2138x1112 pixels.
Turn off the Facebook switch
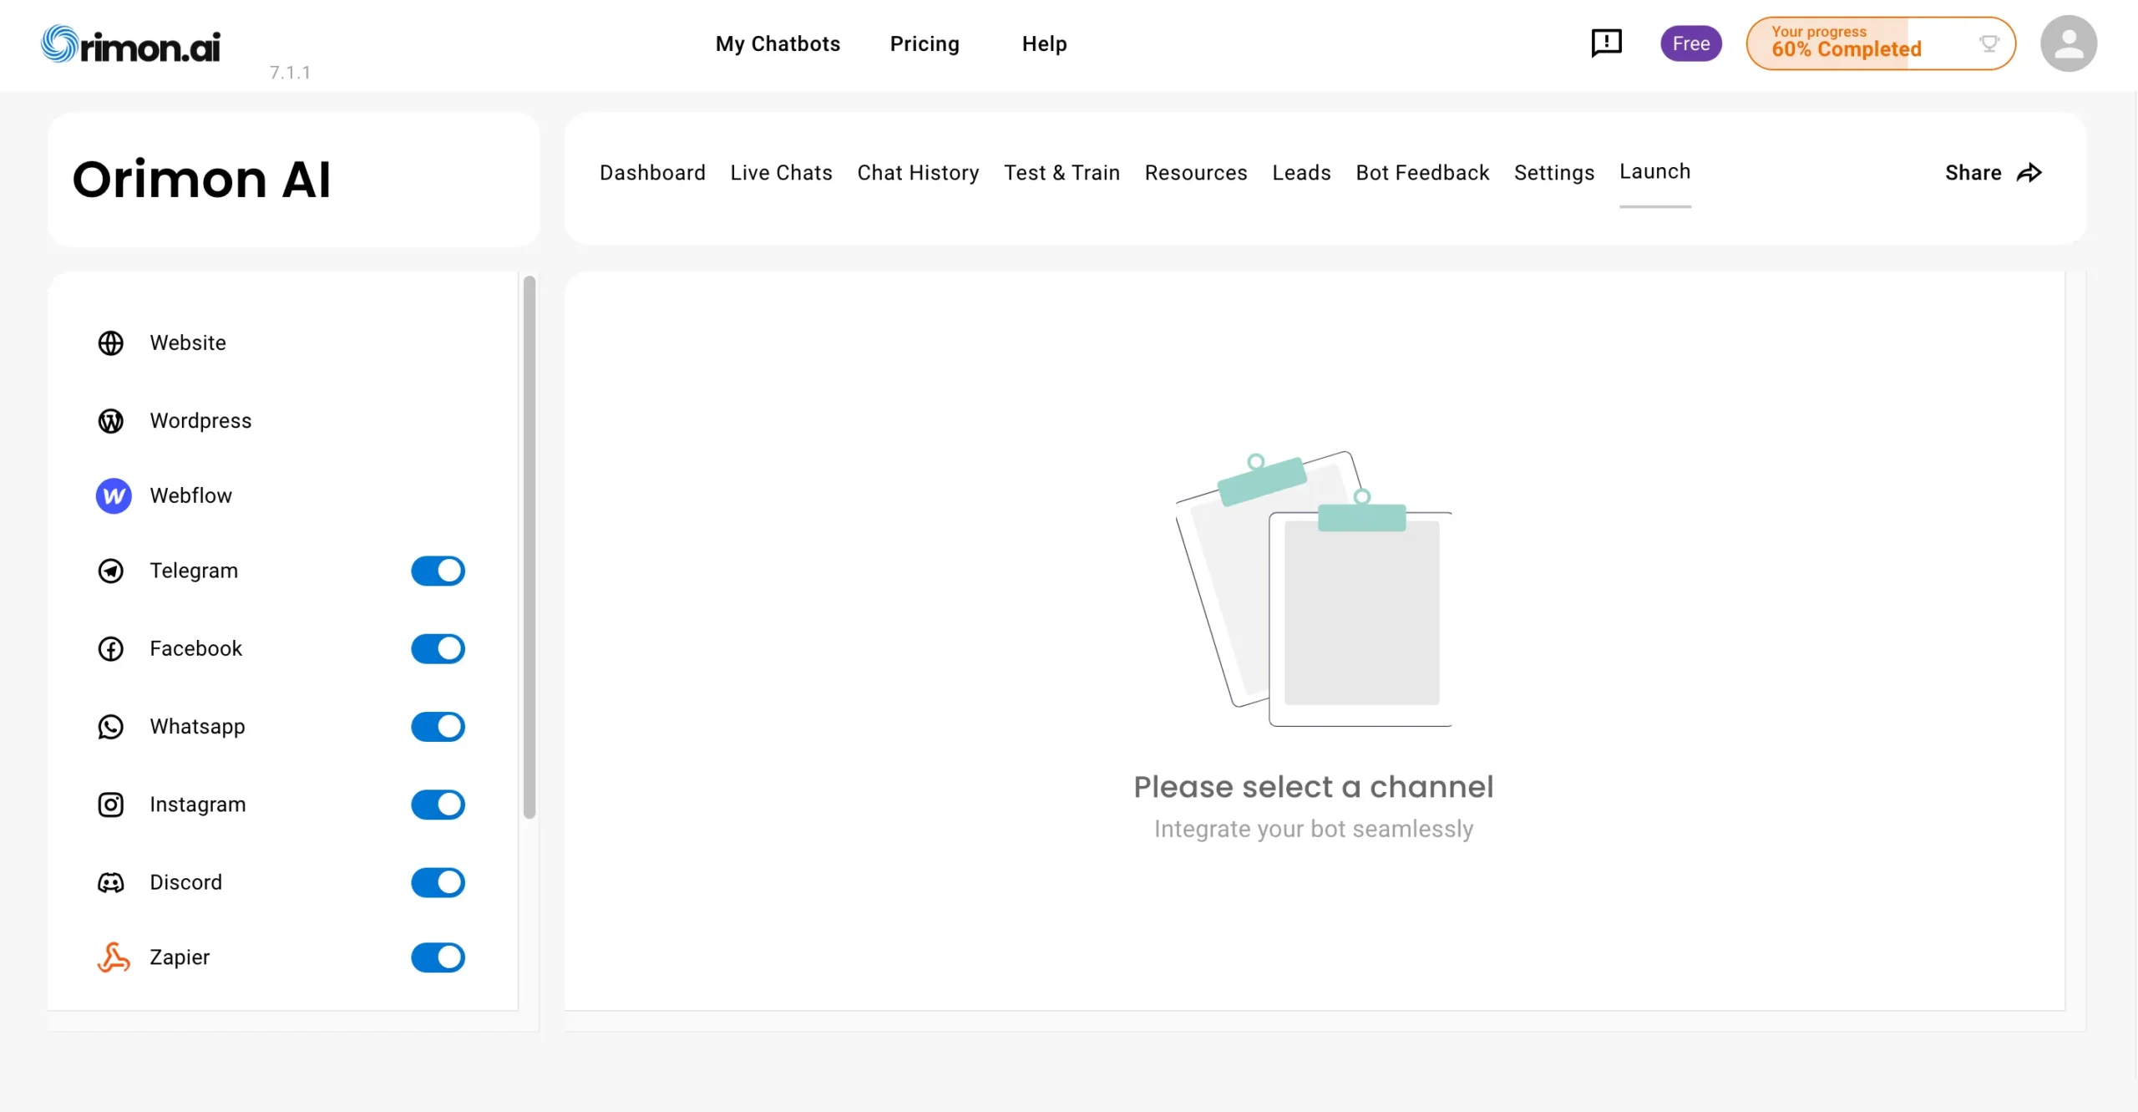coord(438,649)
